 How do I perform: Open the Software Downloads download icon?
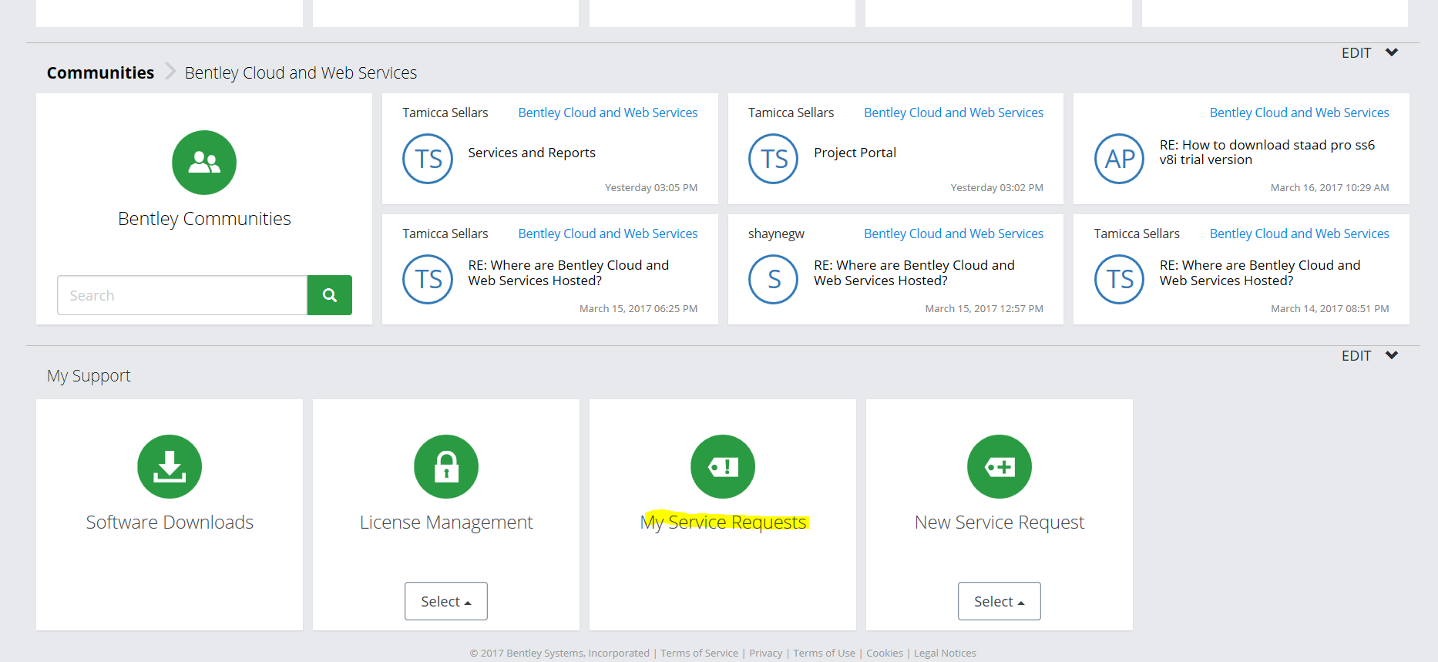pos(170,467)
